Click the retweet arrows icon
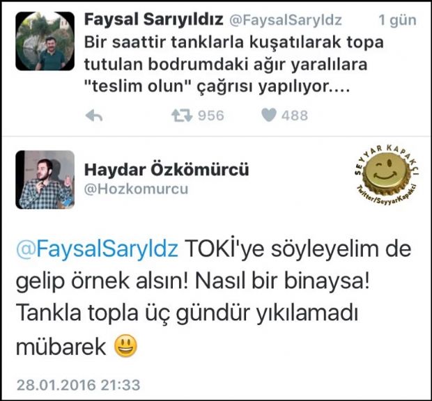 pos(182,116)
